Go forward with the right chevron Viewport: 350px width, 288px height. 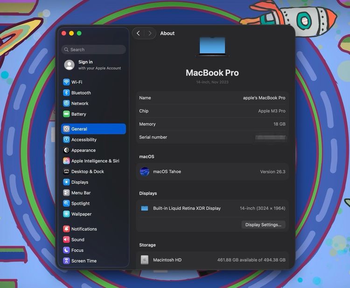(x=150, y=33)
